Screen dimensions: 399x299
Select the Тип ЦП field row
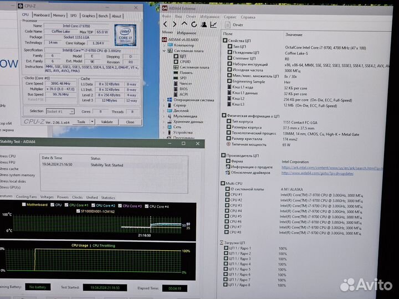(x=298, y=47)
